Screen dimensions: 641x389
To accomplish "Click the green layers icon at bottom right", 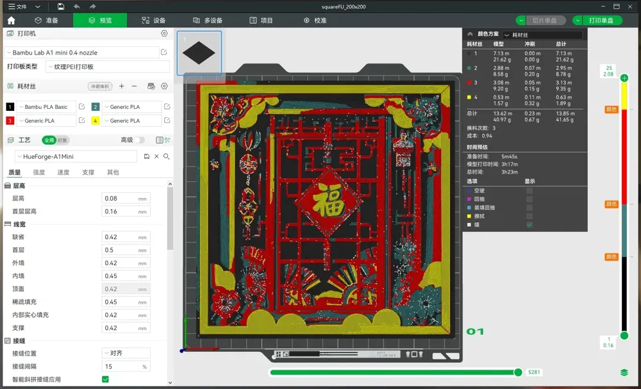I will pyautogui.click(x=624, y=372).
